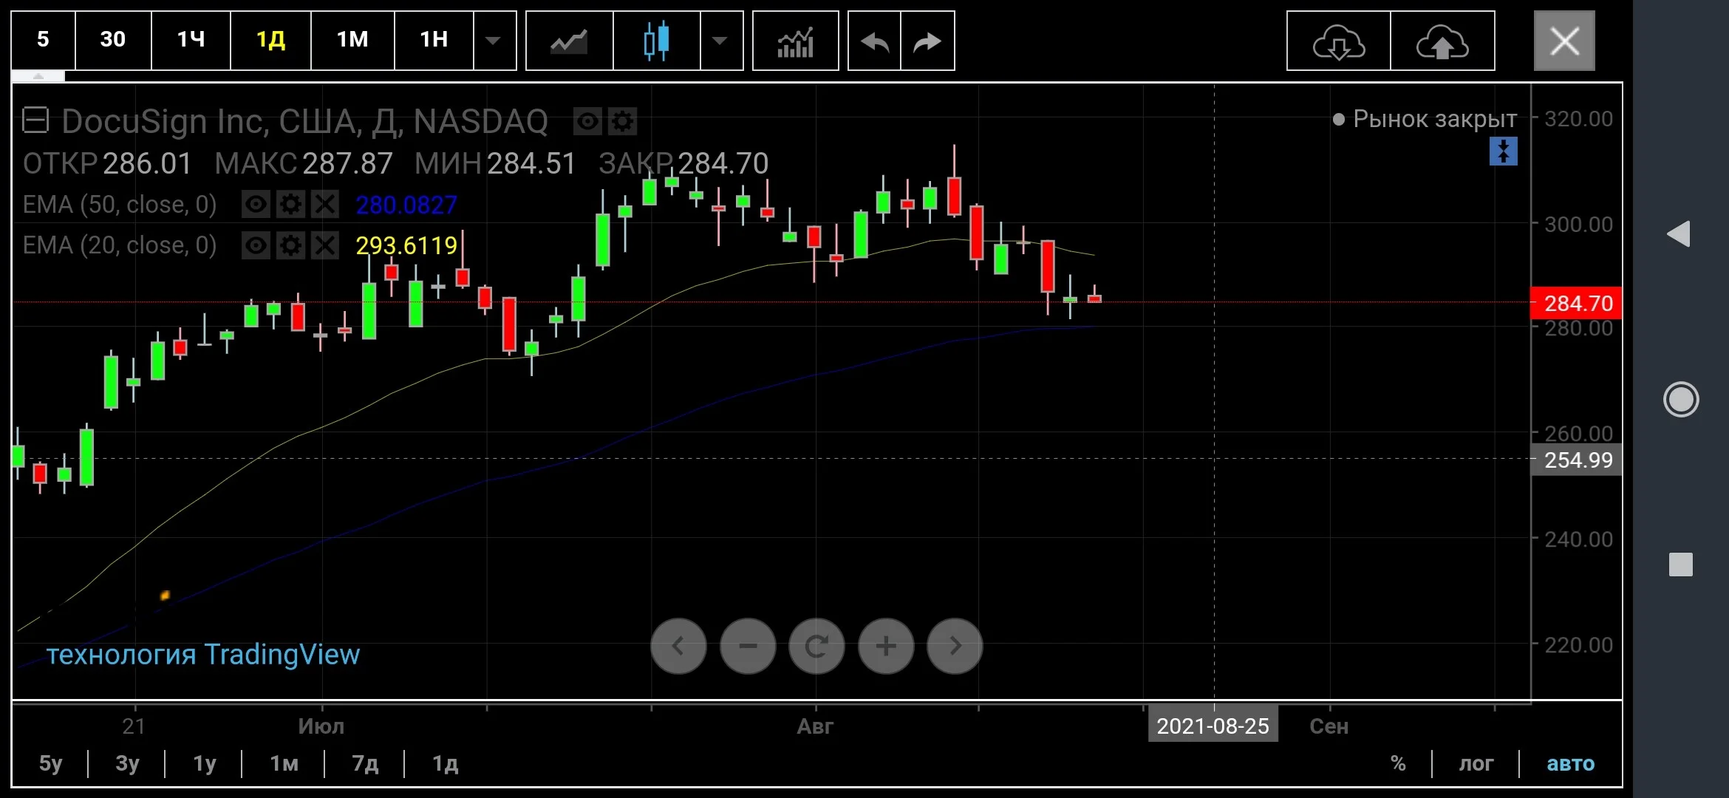
Task: Switch to the 30-minute timeframe
Action: coord(113,40)
